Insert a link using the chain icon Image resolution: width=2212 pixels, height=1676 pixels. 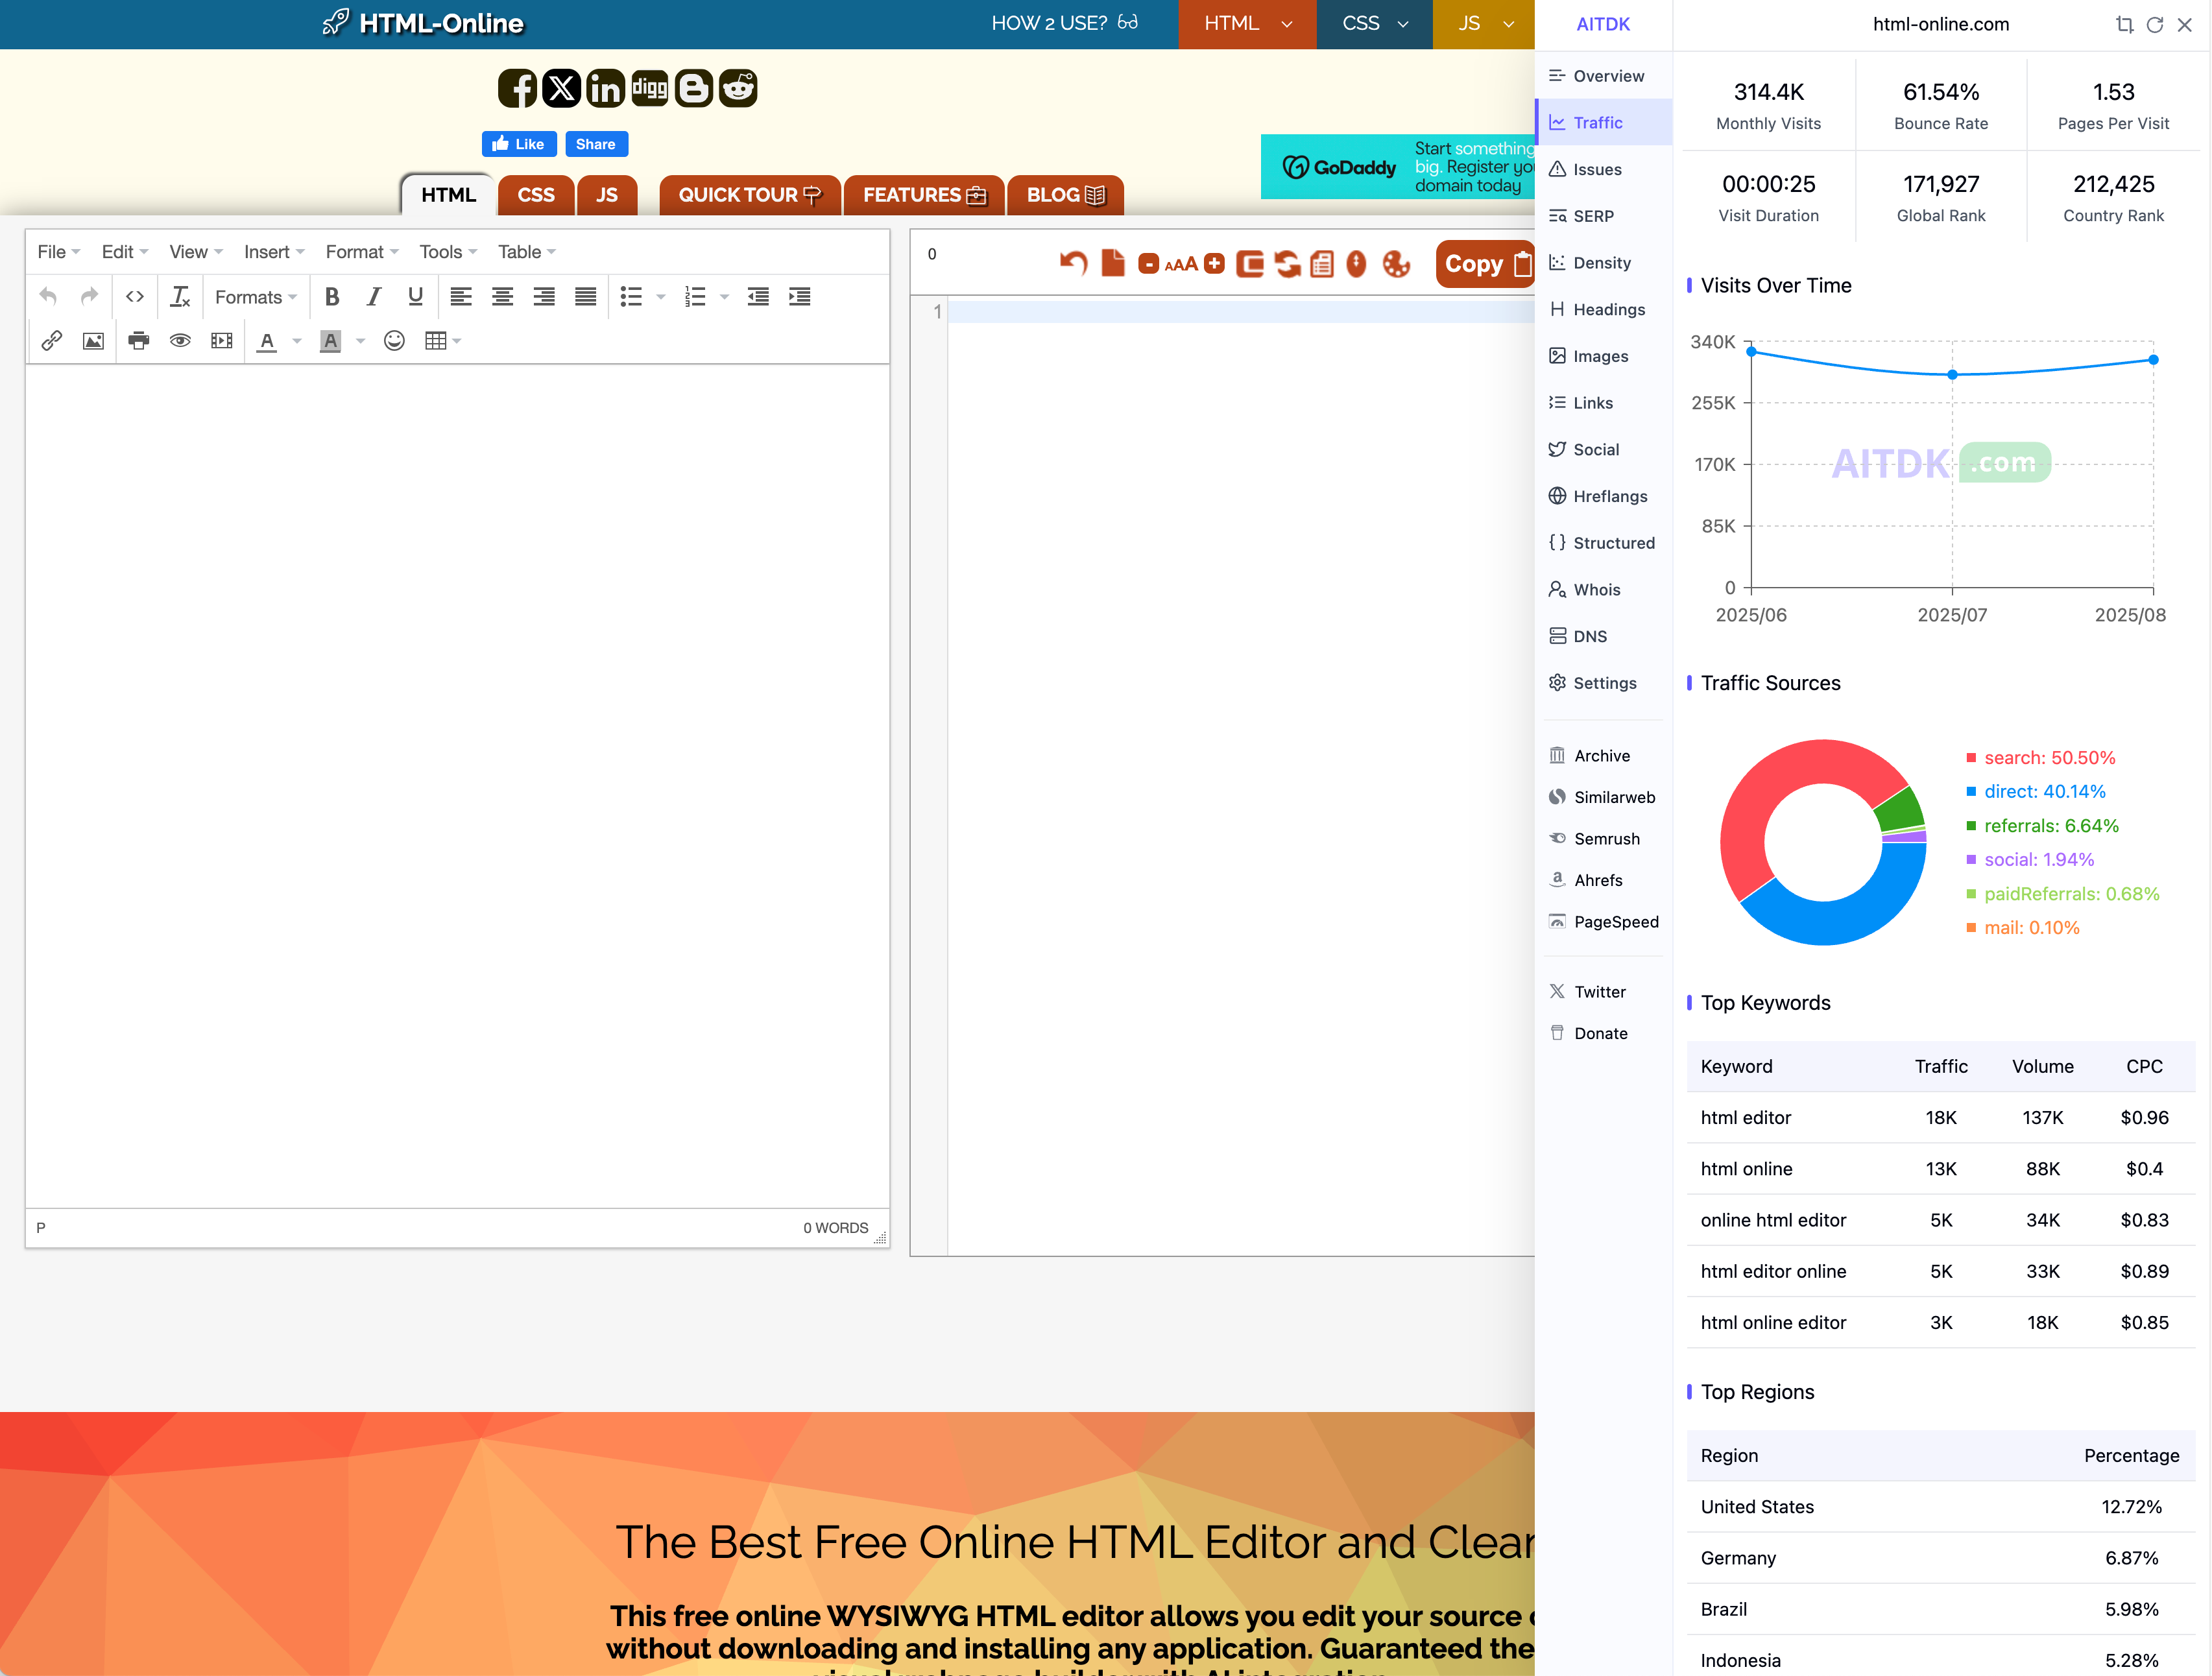52,341
